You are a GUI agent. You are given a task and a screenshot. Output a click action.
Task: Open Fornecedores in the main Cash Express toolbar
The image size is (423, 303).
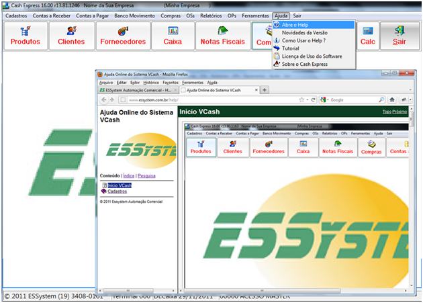click(x=122, y=36)
